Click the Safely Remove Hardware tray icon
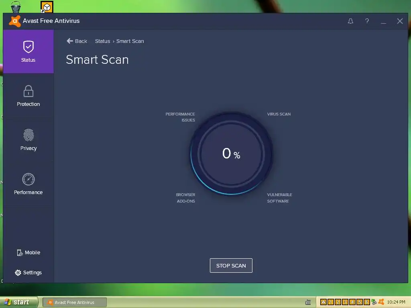This screenshot has width=411, height=308. [x=374, y=302]
